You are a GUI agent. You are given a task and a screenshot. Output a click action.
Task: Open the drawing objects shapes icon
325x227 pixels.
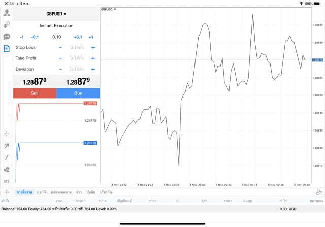(x=7, y=170)
